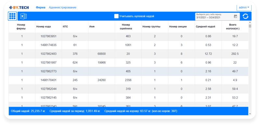This screenshot has width=260, height=126.
Task: Go to BY.TECH logo home
Action: tap(19, 7)
